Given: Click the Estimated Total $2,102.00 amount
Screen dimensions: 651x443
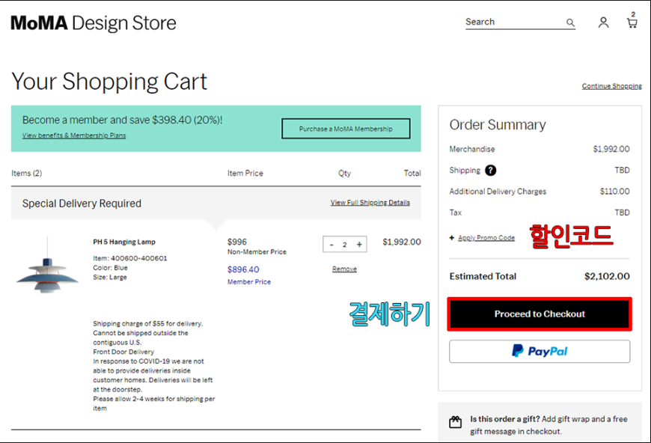Looking at the screenshot, I should [607, 277].
